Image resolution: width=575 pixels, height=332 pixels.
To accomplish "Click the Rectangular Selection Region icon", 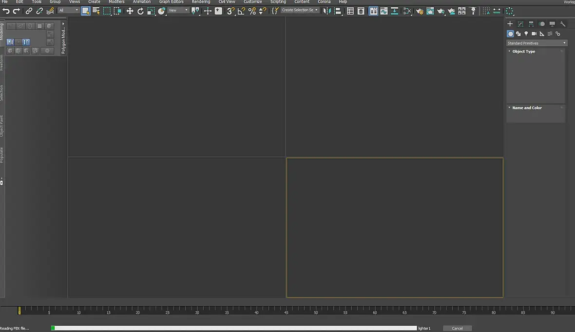I will pos(107,11).
